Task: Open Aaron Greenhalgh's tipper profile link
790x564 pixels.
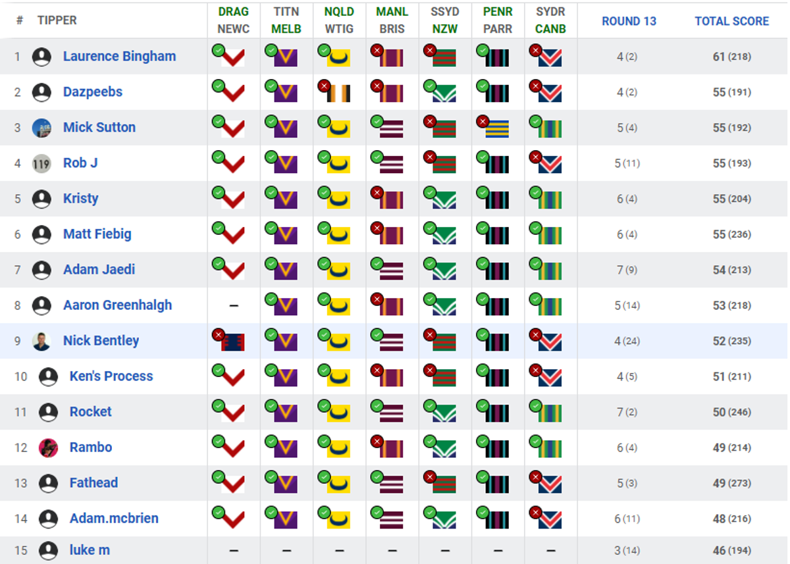Action: click(117, 305)
